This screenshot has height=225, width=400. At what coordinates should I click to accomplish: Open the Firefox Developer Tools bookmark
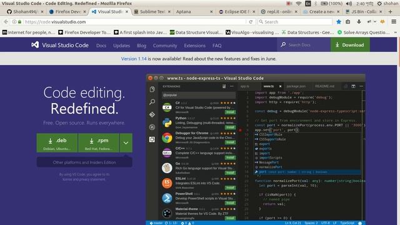coord(84,32)
